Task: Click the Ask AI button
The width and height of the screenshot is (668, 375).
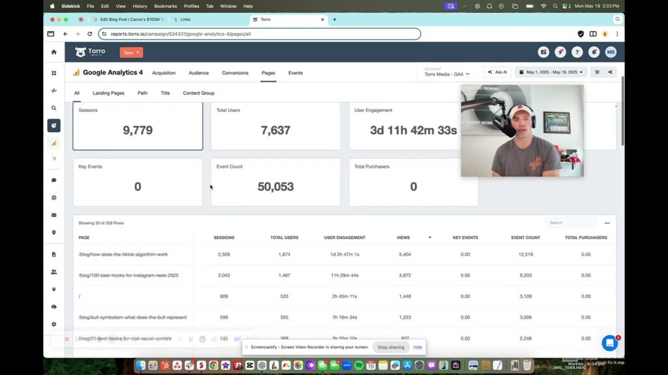Action: tap(497, 72)
